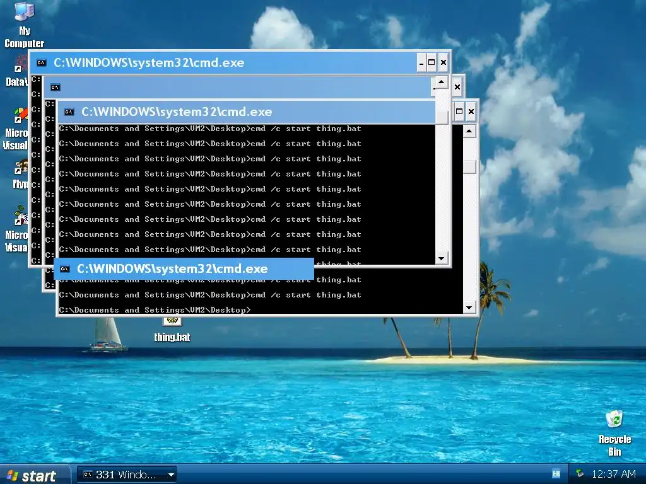Click the scroll up arrow in the topmost cmd window
The height and width of the screenshot is (484, 646).
442,82
